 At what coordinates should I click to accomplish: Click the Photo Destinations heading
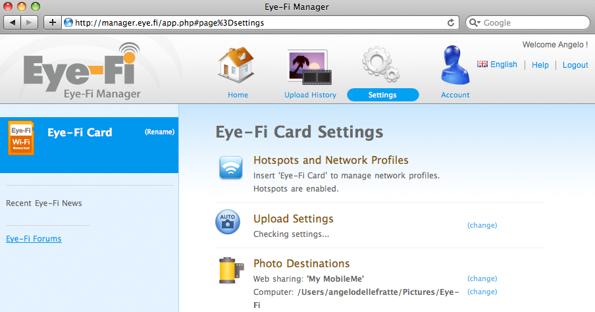pyautogui.click(x=301, y=263)
